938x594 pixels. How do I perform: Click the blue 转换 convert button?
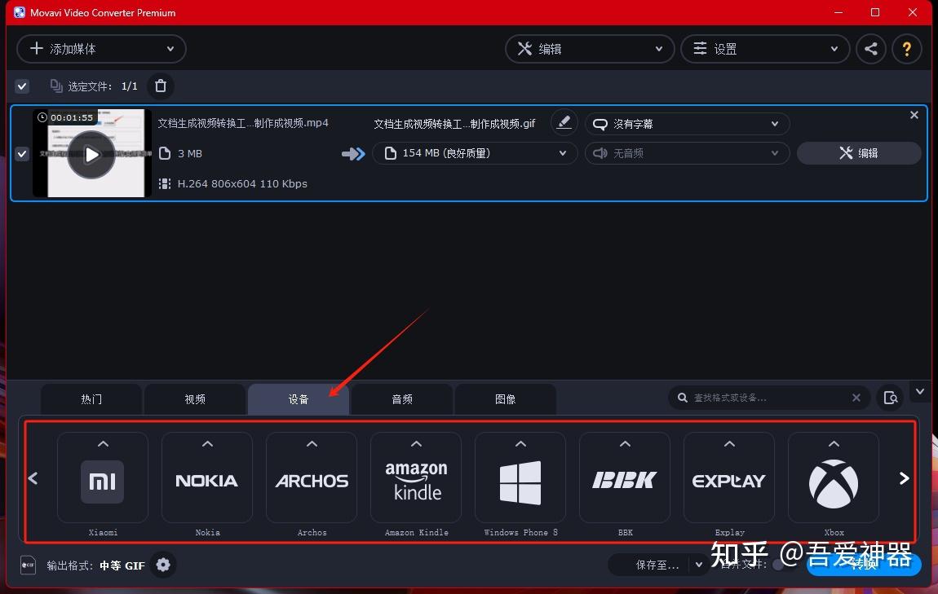coord(863,564)
